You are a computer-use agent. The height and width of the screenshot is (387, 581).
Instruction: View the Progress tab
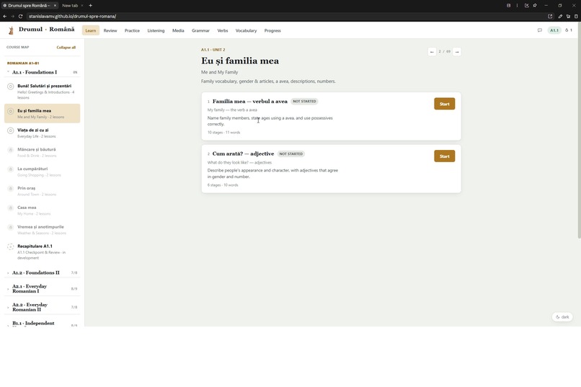272,30
